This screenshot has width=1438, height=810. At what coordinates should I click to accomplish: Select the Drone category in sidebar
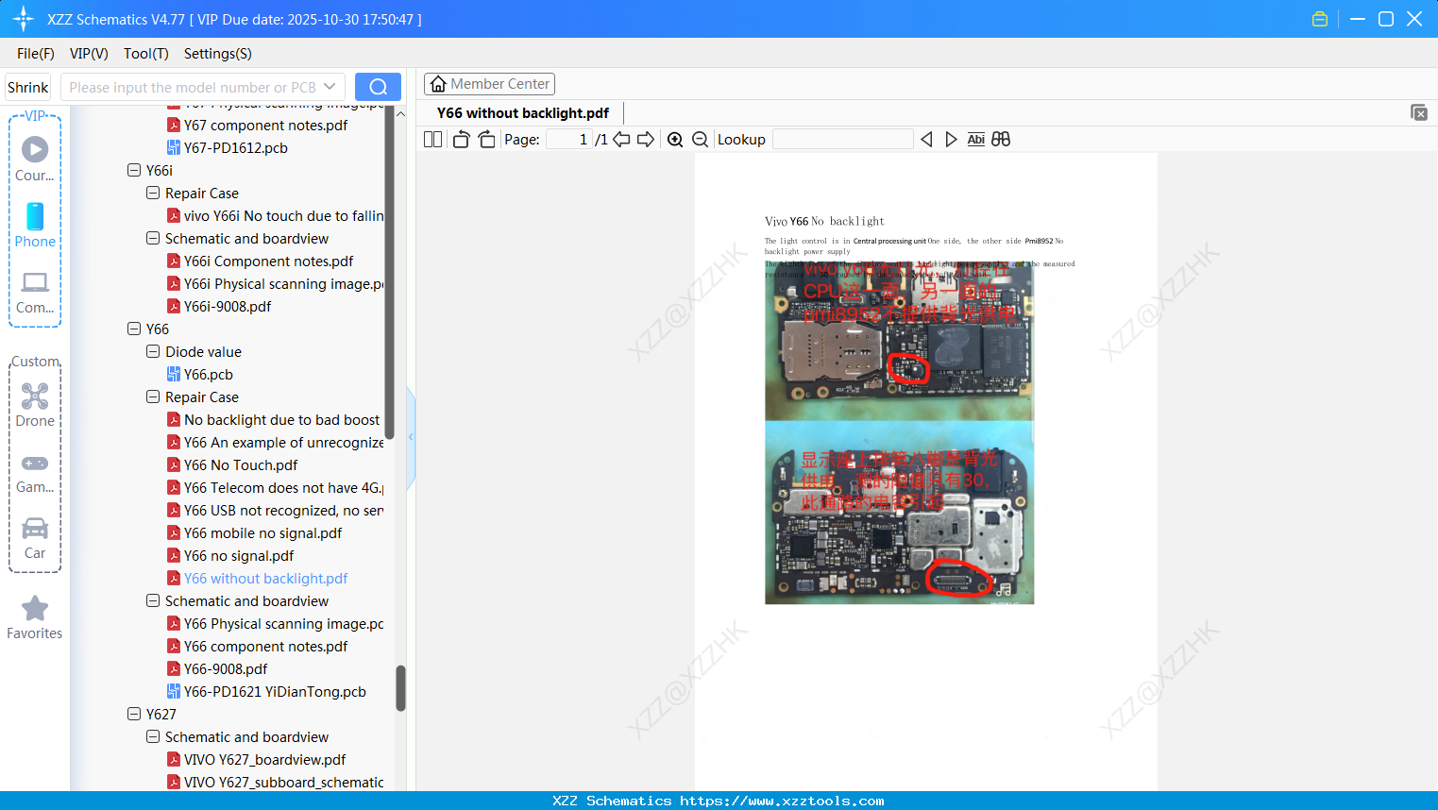coord(35,405)
